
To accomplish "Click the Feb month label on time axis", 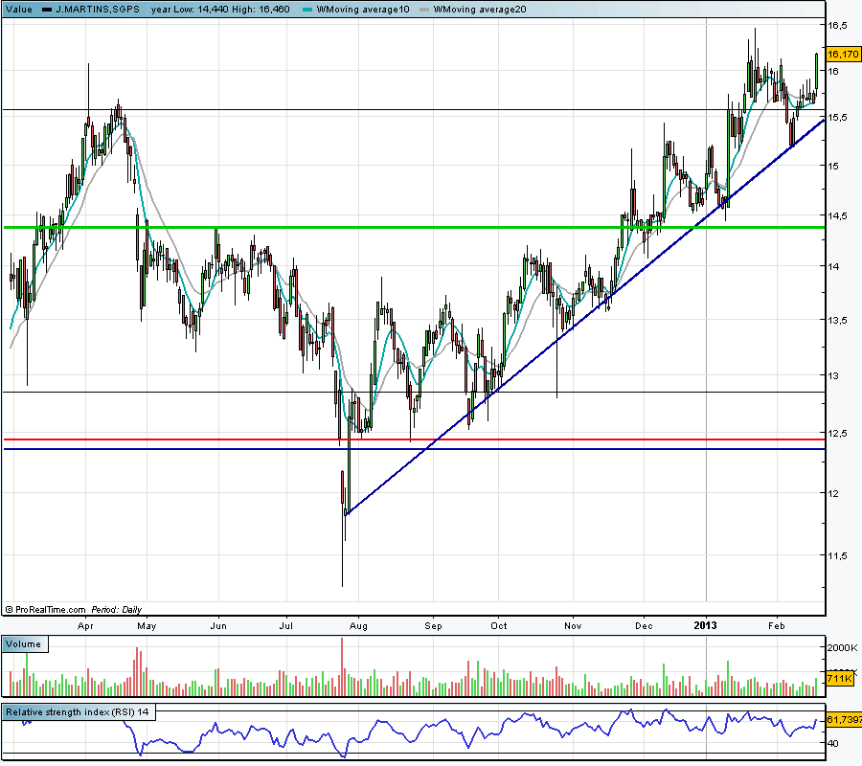I will point(776,626).
